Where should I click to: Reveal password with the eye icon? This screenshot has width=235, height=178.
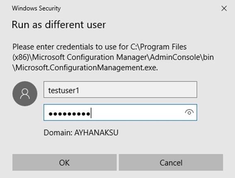(189, 112)
